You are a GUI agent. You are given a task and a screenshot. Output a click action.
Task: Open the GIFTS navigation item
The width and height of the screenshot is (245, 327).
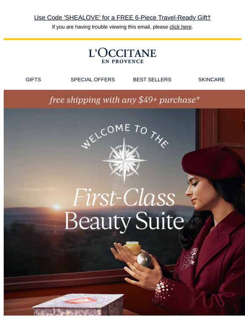[x=33, y=79]
